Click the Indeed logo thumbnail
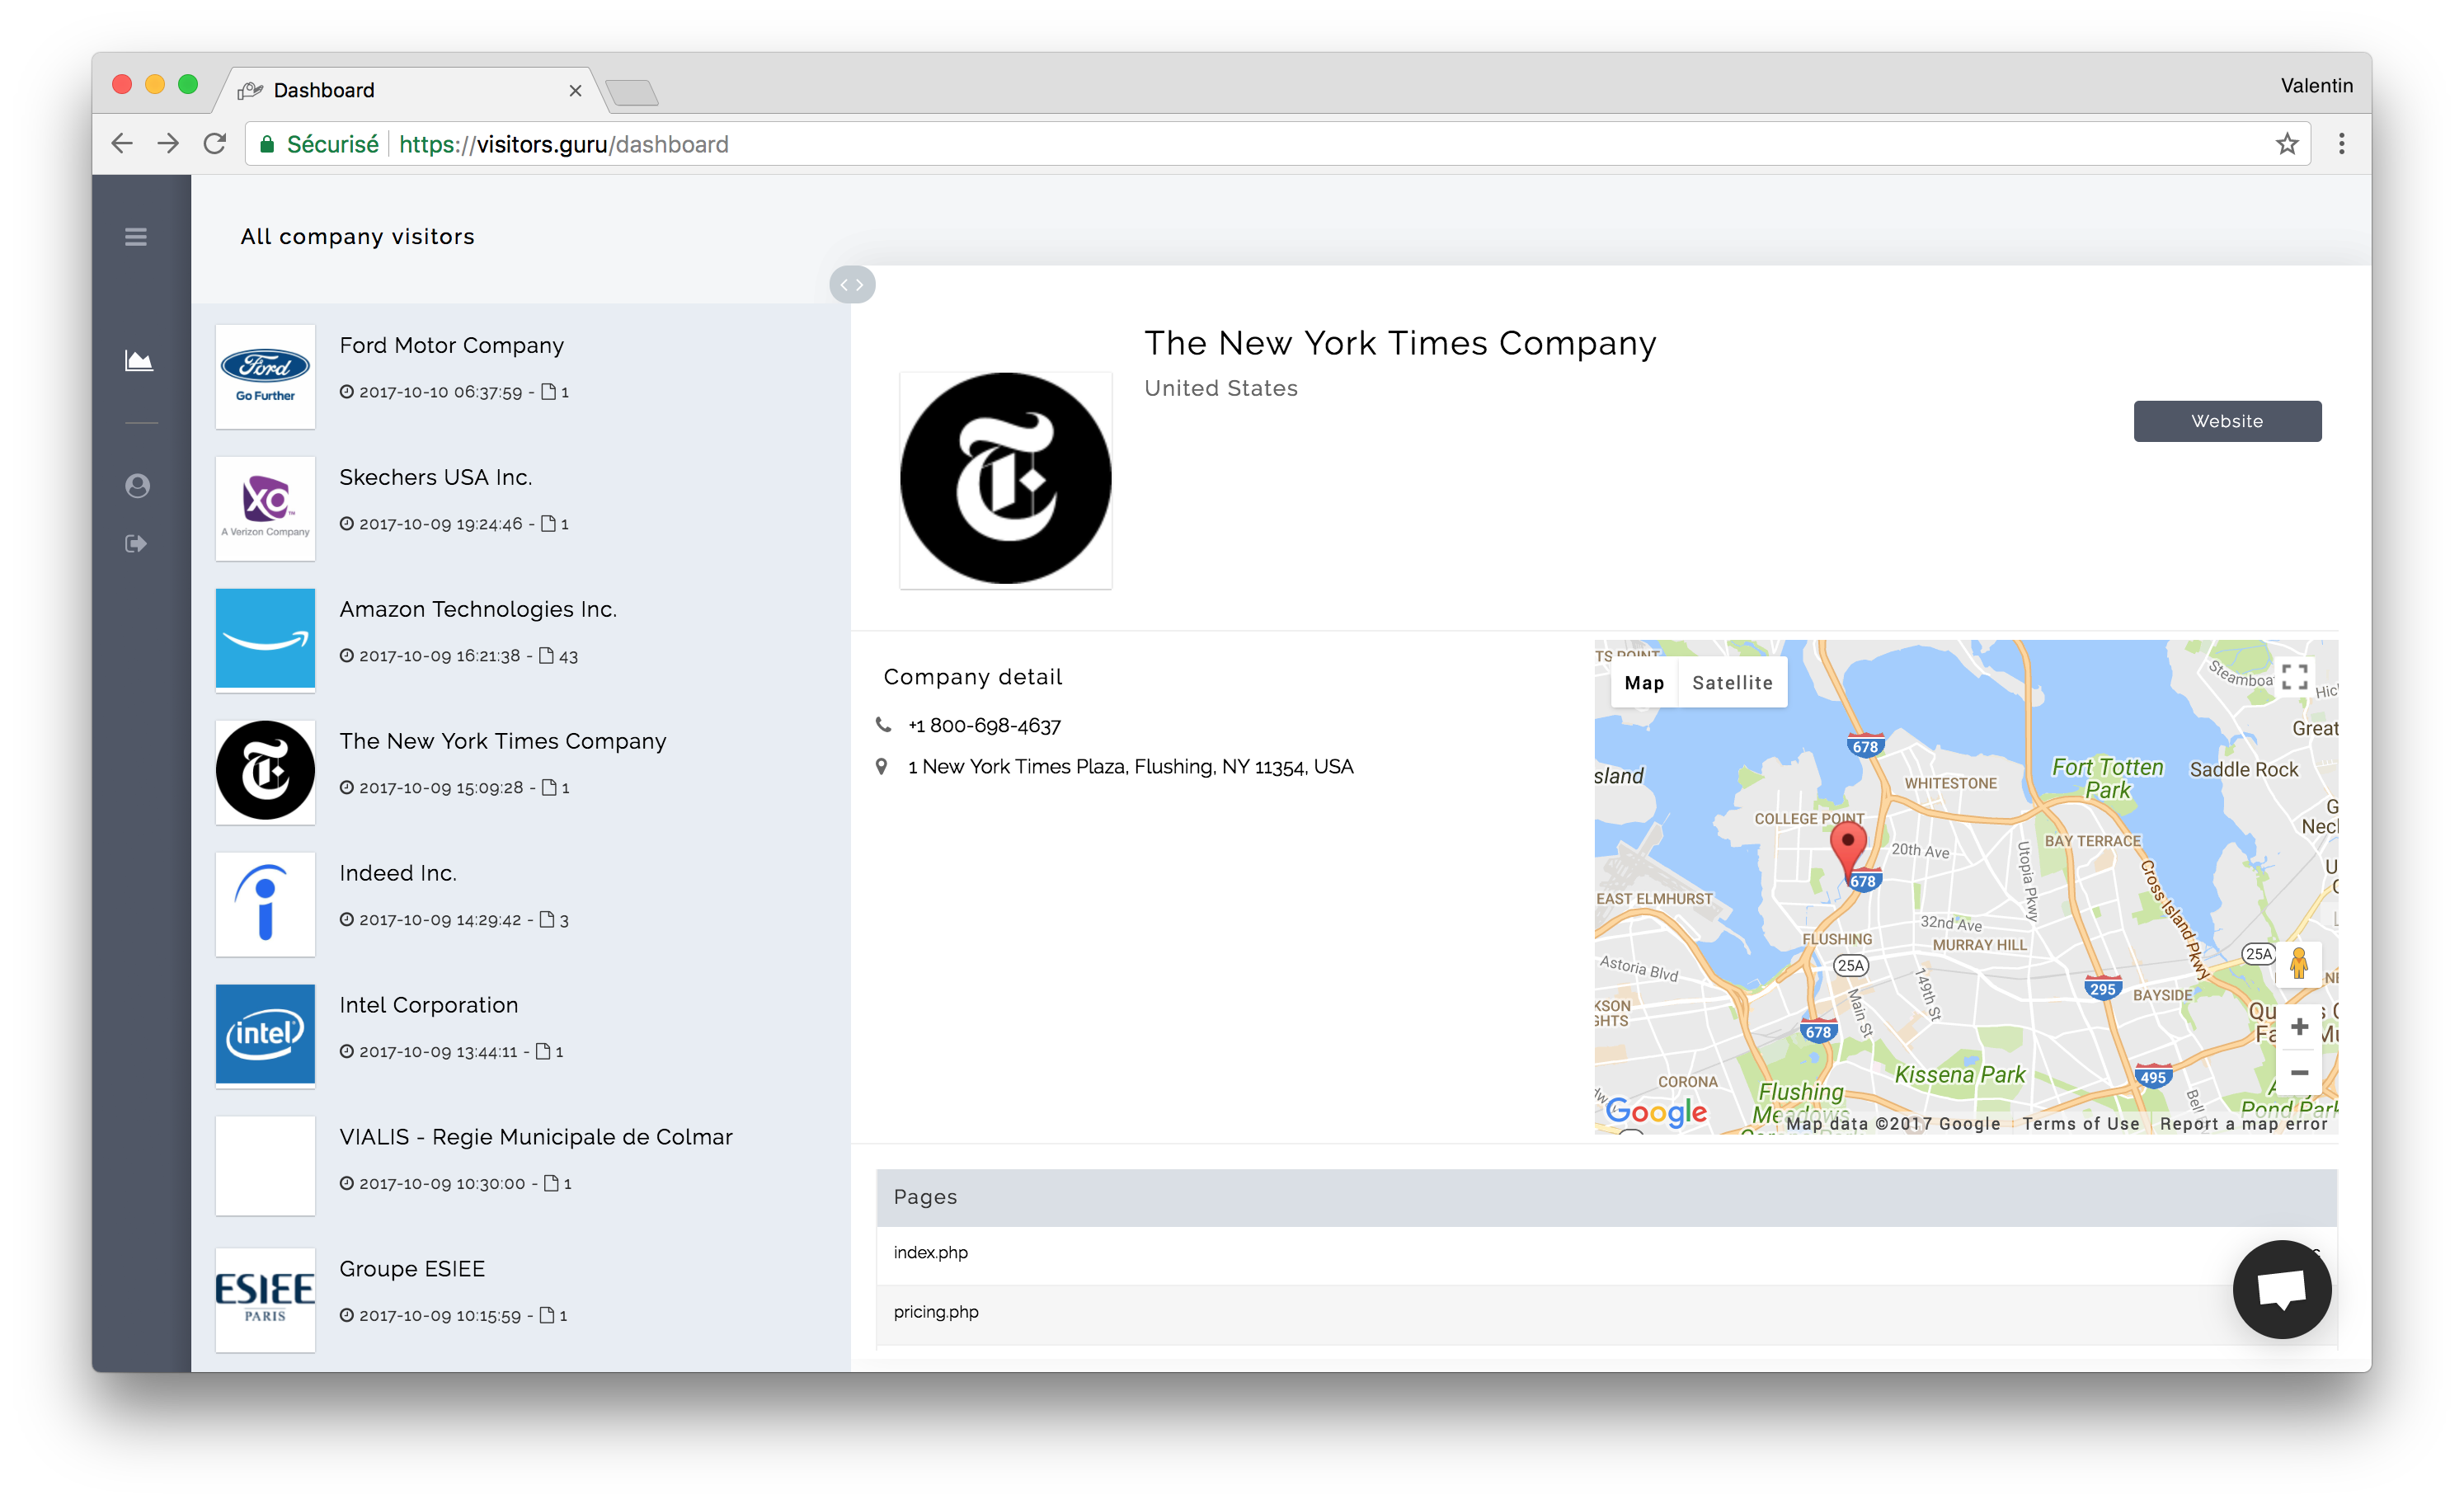The image size is (2464, 1504). pos(265,904)
